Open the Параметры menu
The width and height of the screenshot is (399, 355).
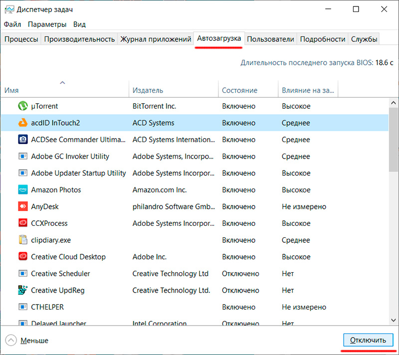coord(47,24)
